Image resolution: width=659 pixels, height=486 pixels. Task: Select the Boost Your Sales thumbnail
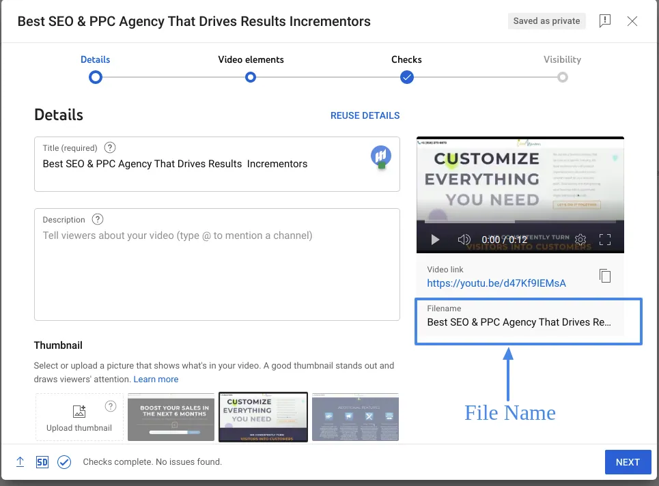coord(171,417)
